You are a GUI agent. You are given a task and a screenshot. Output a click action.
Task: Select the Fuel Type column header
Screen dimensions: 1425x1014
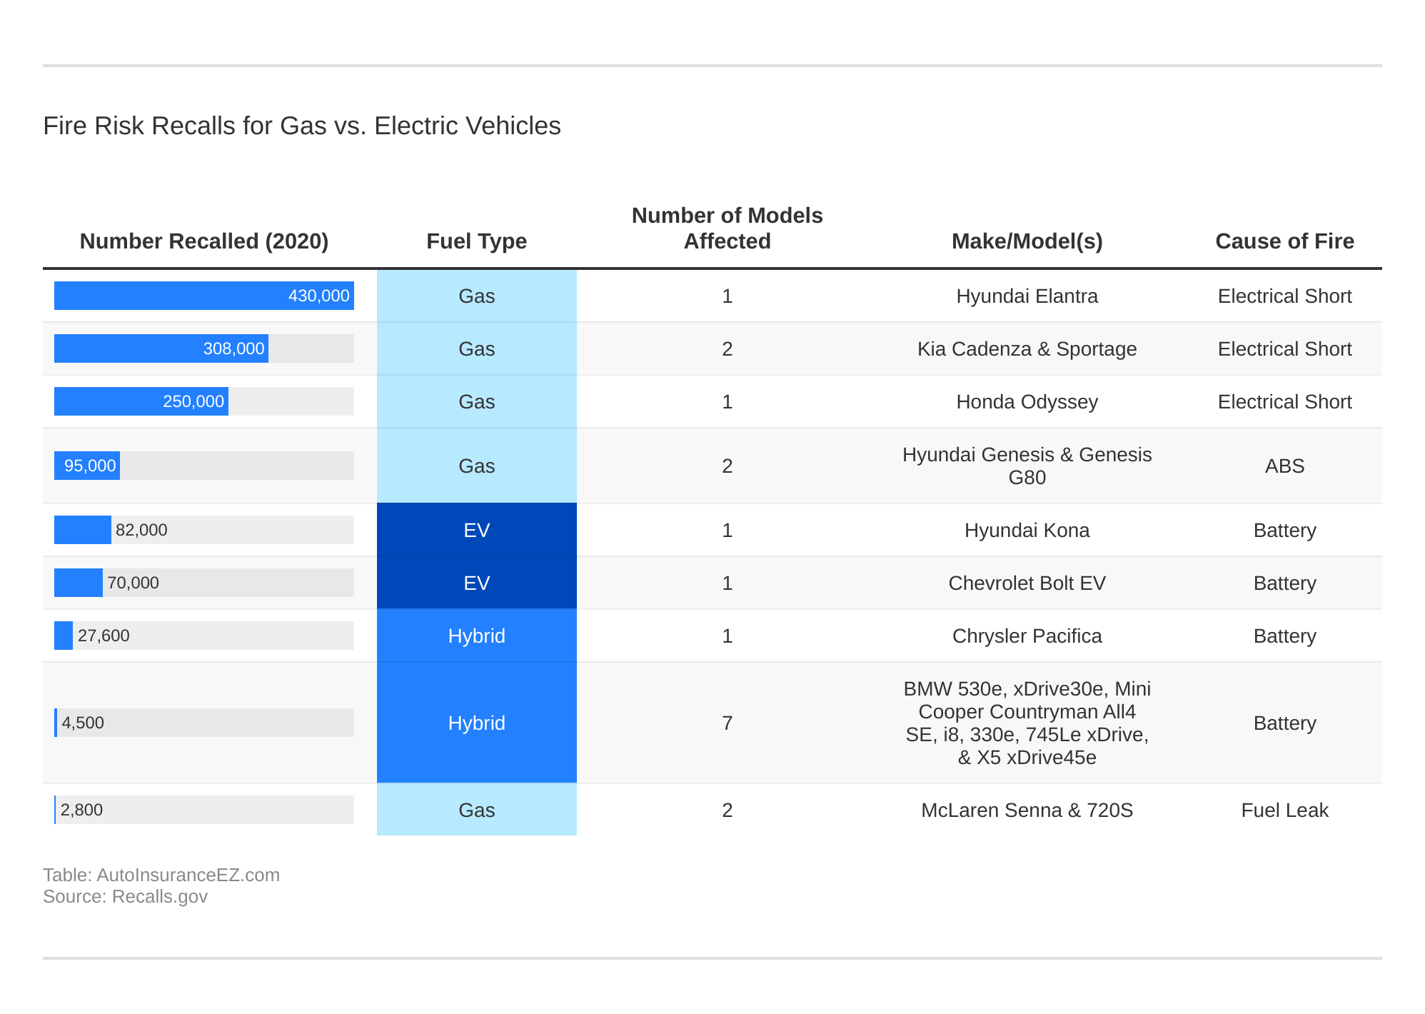(476, 241)
